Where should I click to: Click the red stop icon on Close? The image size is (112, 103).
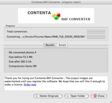95,96
